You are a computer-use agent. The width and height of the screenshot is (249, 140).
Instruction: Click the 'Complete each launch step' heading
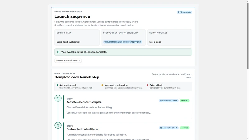pyautogui.click(x=77, y=77)
